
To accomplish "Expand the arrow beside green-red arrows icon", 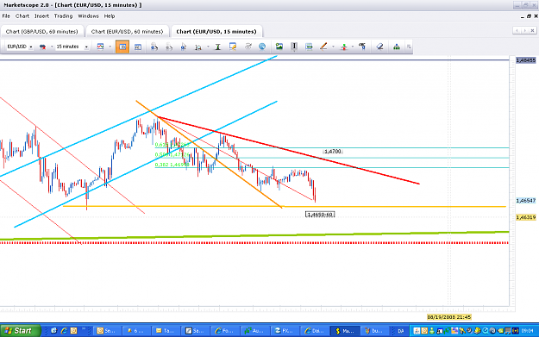I will 353,47.
